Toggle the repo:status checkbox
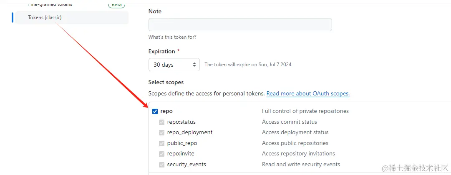 [x=161, y=122]
